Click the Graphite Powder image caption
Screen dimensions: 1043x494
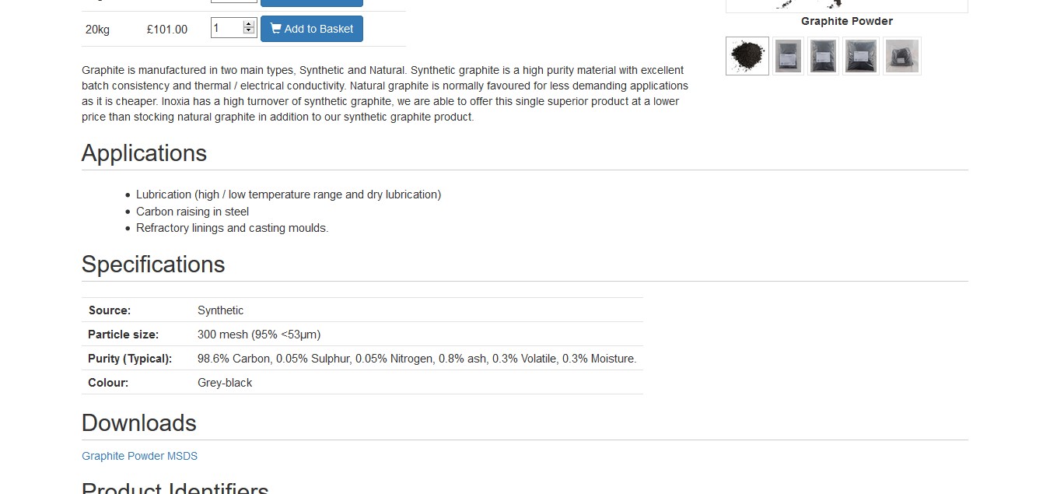pos(846,21)
